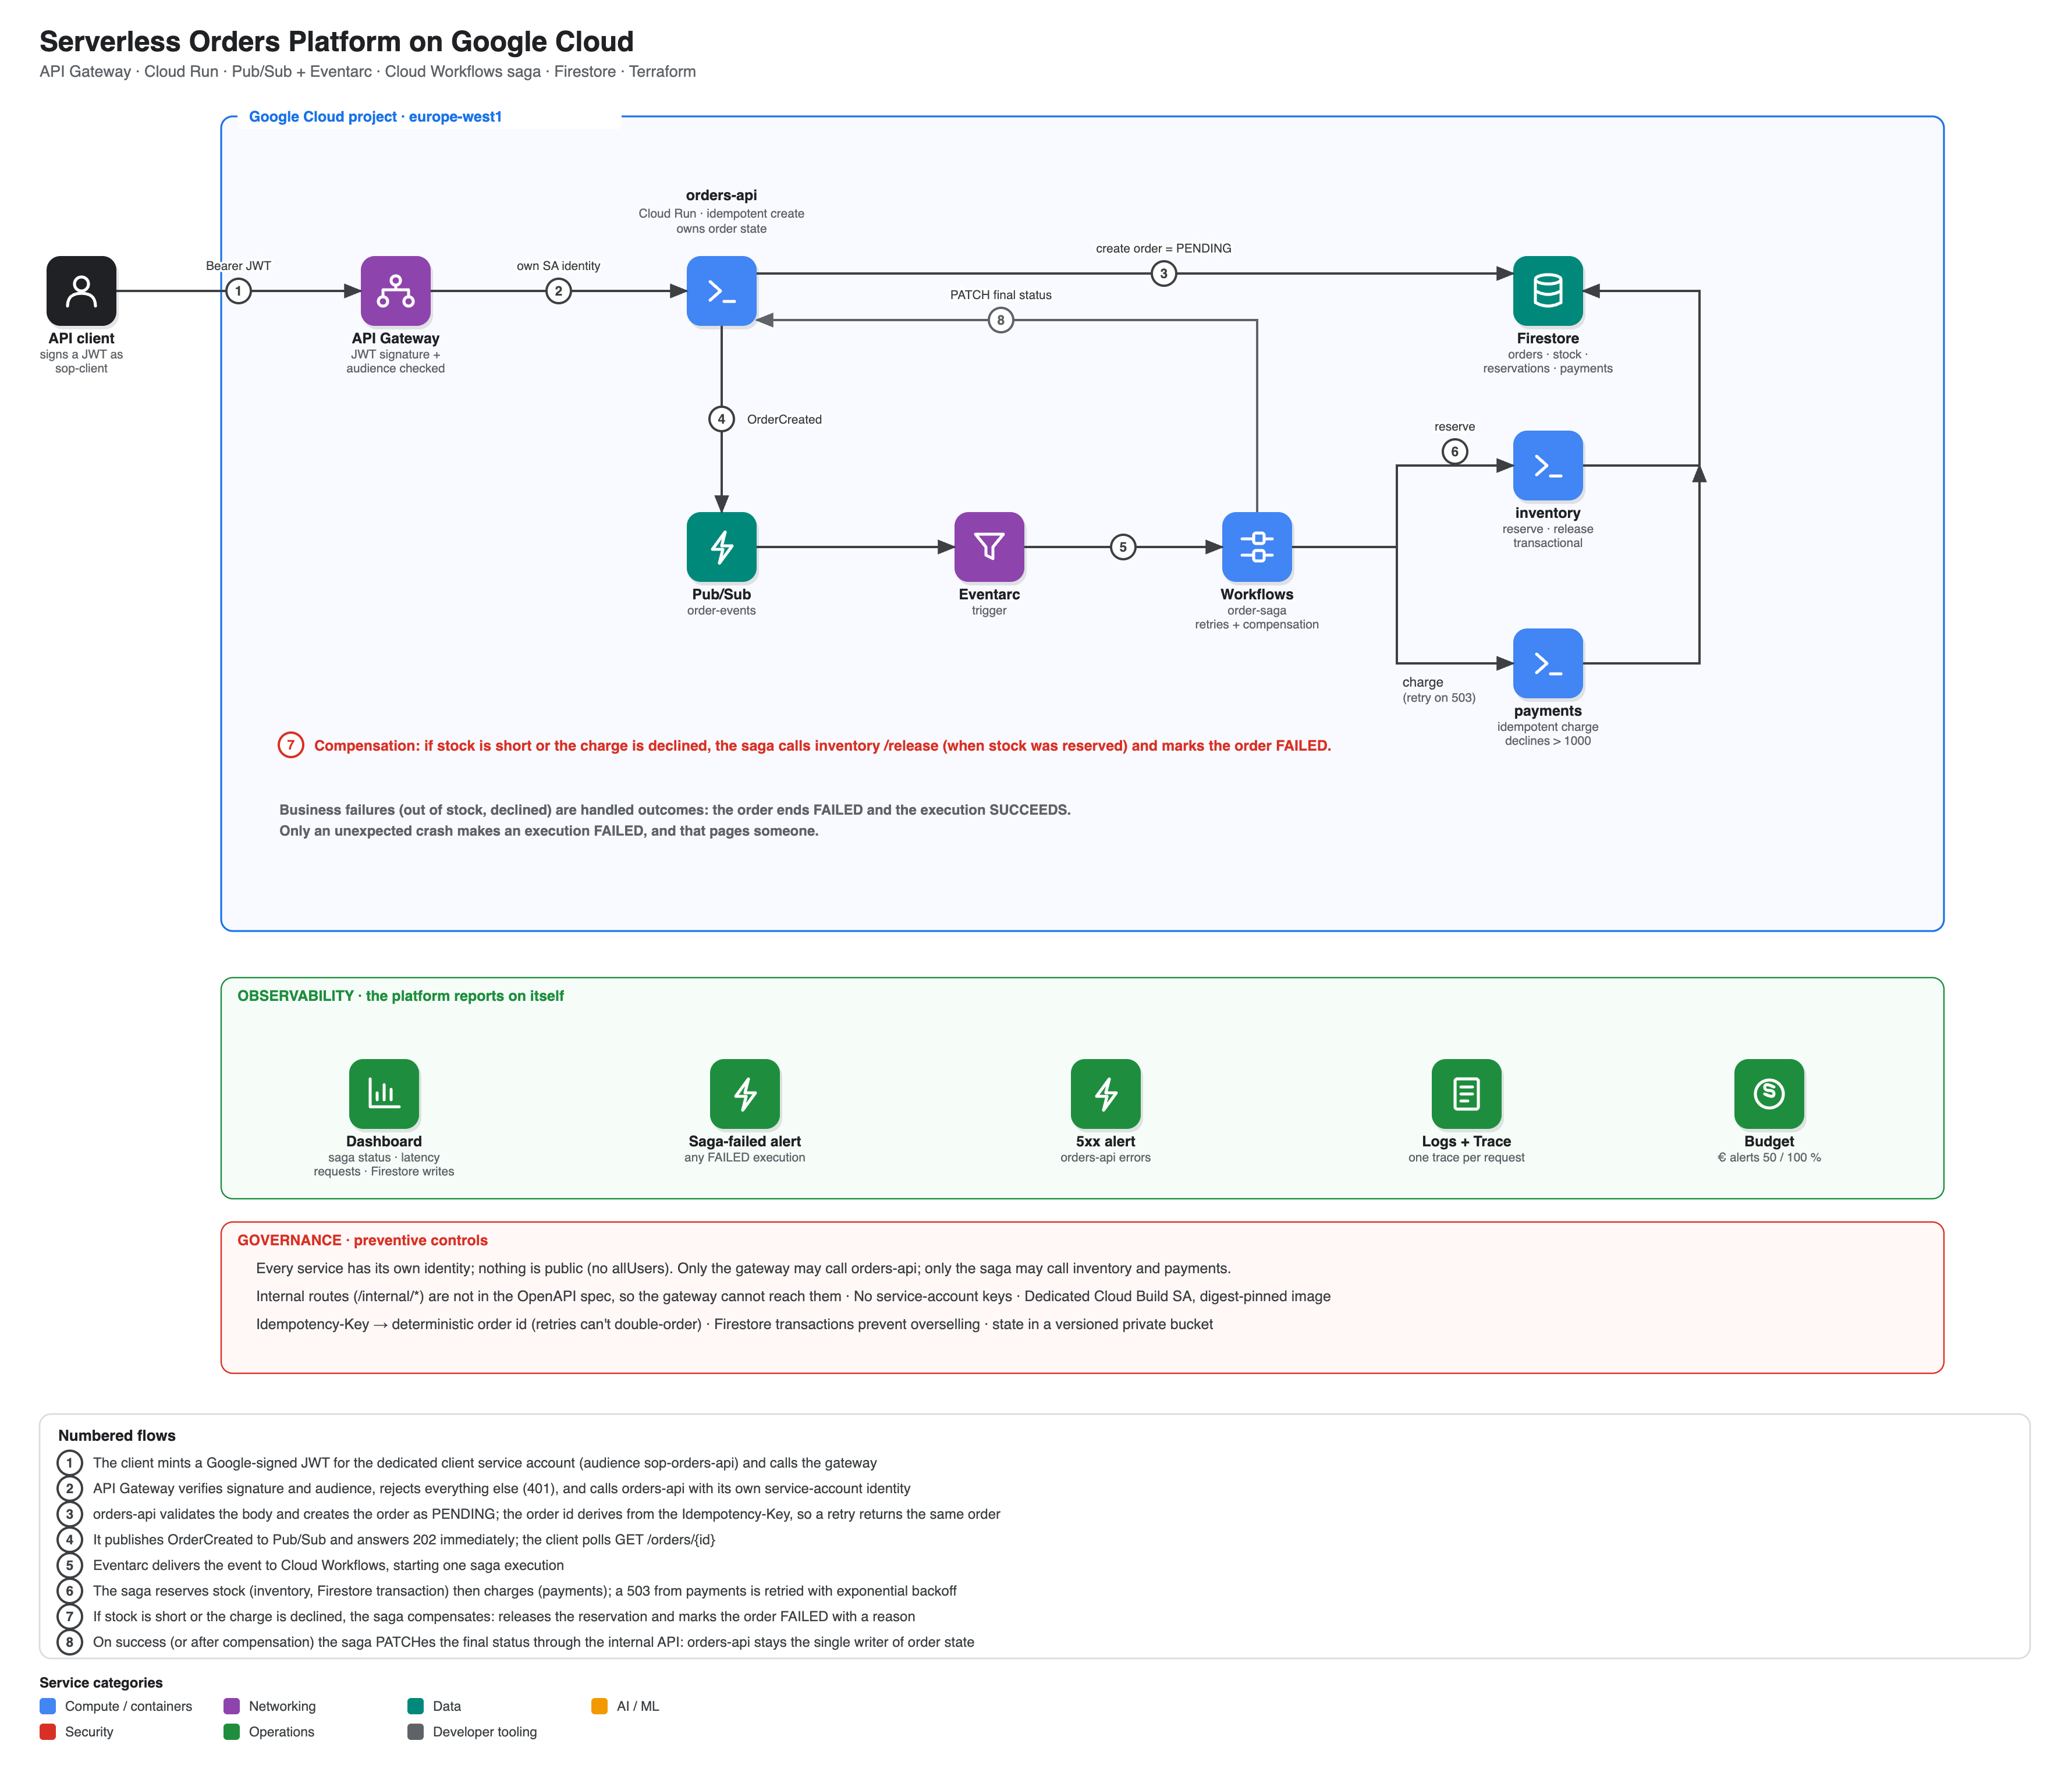Viewport: 2072px width, 1769px height.
Task: Click step 1 circle on Bearer JWT arrow
Action: (x=238, y=291)
